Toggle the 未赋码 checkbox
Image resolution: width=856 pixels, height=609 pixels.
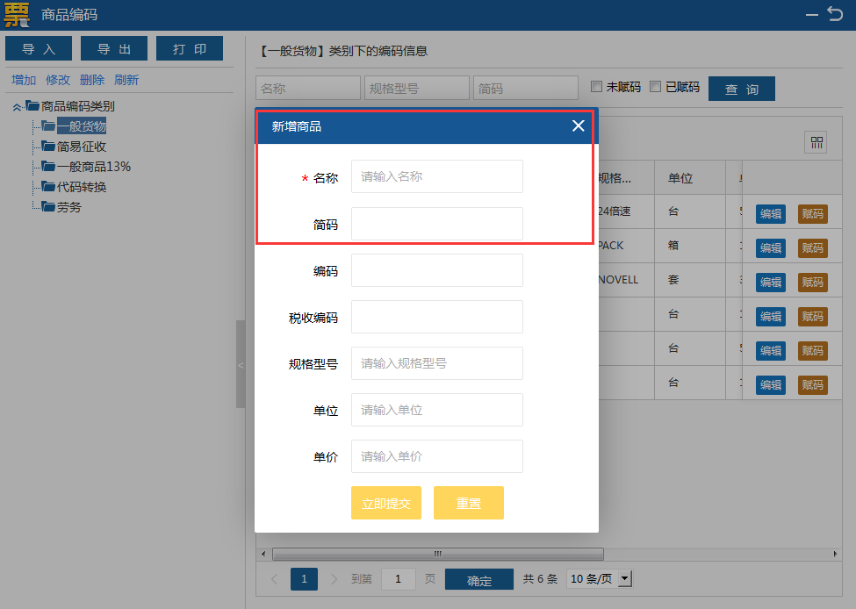596,87
